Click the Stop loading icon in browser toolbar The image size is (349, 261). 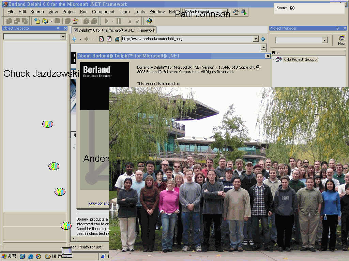(101, 39)
